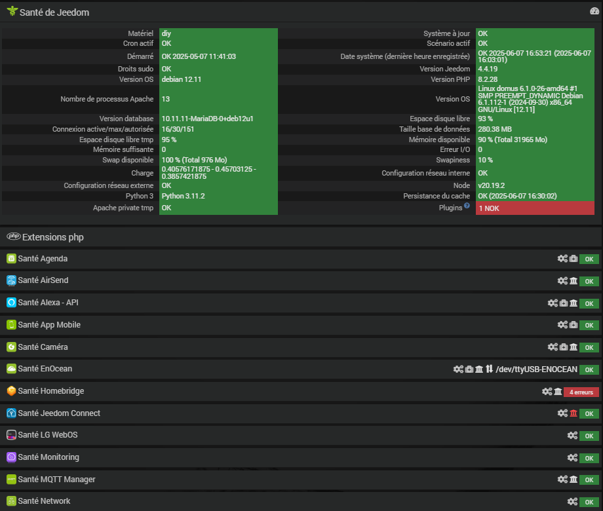Expand the Santé Monitoring section
This screenshot has width=603, height=511.
(301, 457)
